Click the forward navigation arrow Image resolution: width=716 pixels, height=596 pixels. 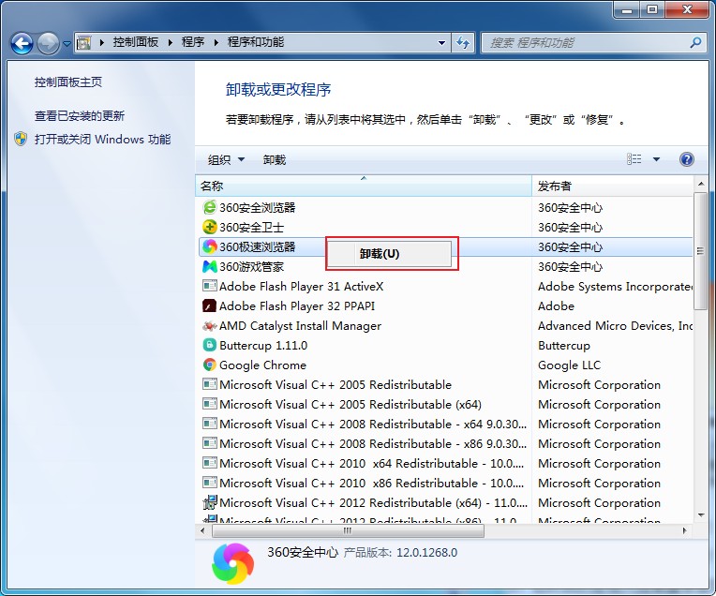tap(48, 44)
